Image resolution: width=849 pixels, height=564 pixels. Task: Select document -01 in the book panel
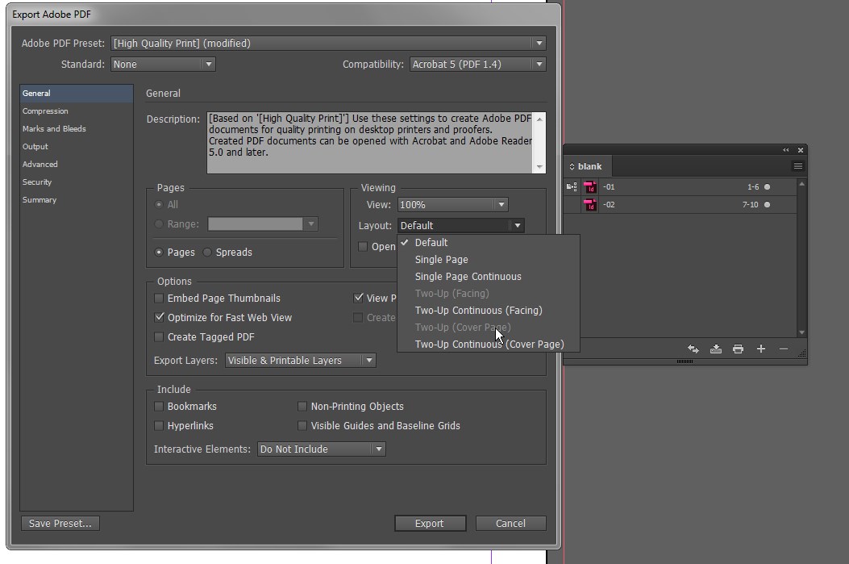[680, 187]
